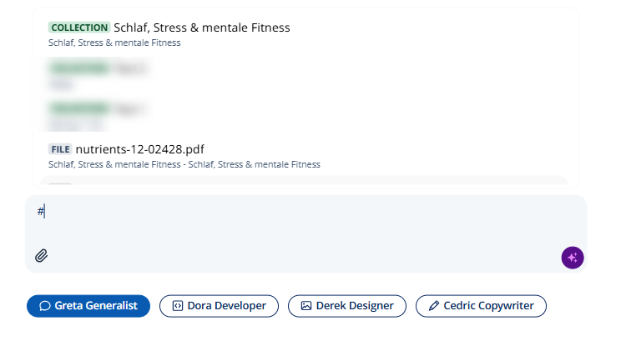Click the collection's subtitle text
Image resolution: width=621 pixels, height=361 pixels.
tap(114, 43)
